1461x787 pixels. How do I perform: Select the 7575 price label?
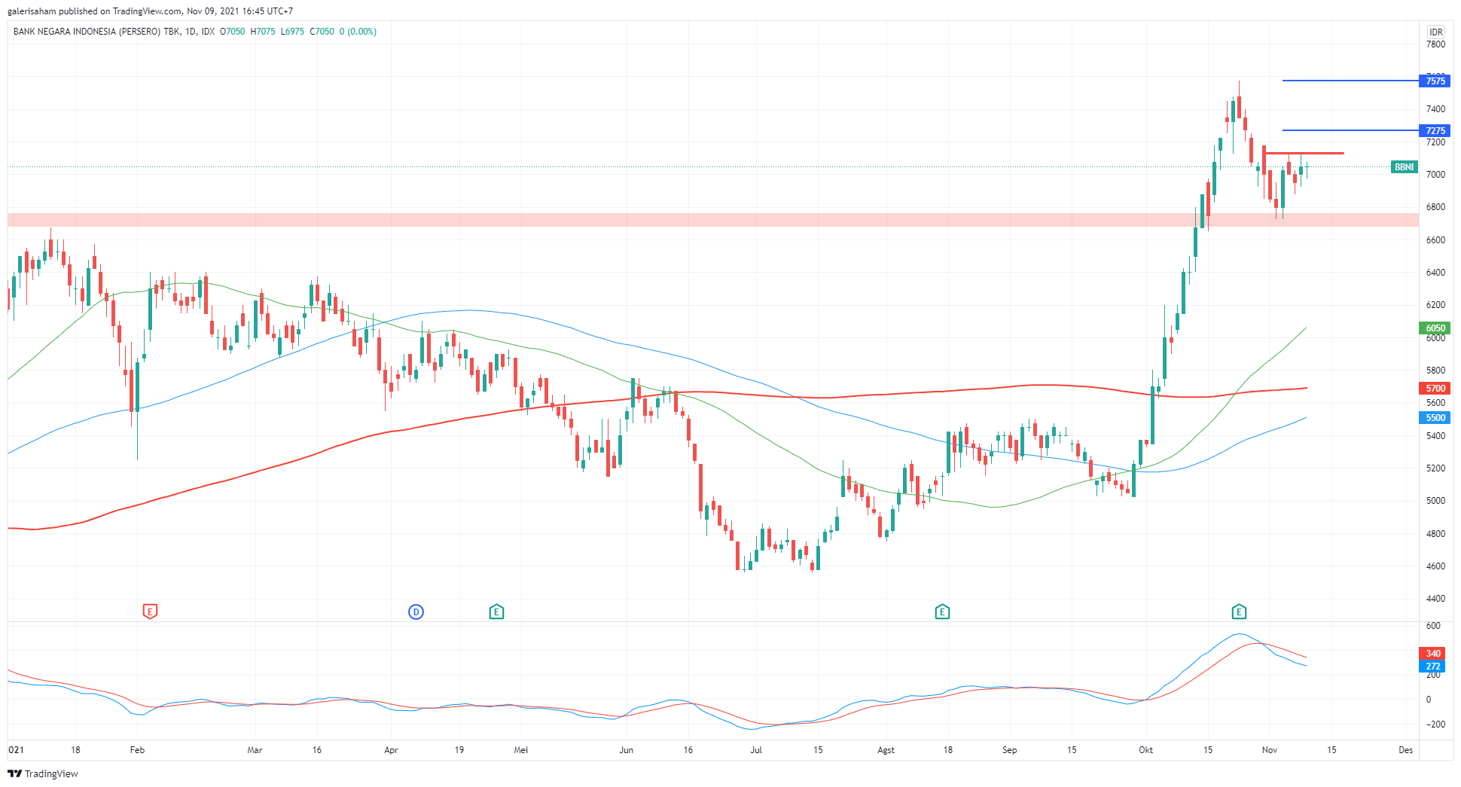pos(1434,81)
